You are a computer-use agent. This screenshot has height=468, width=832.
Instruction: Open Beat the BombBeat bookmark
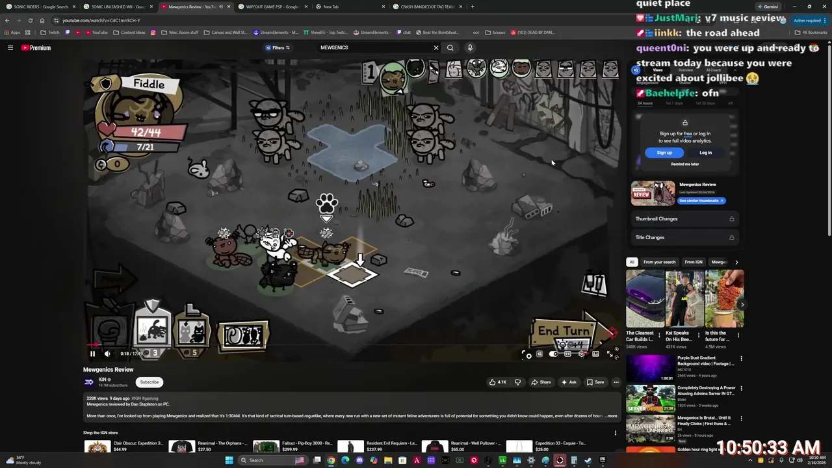tap(436, 32)
